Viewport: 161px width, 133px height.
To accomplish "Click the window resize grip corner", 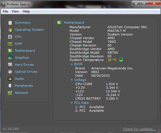I will (159, 131).
